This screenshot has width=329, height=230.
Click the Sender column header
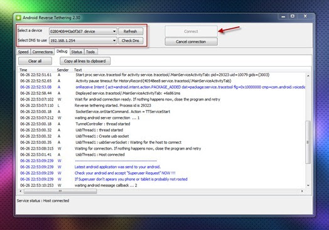[x=63, y=70]
